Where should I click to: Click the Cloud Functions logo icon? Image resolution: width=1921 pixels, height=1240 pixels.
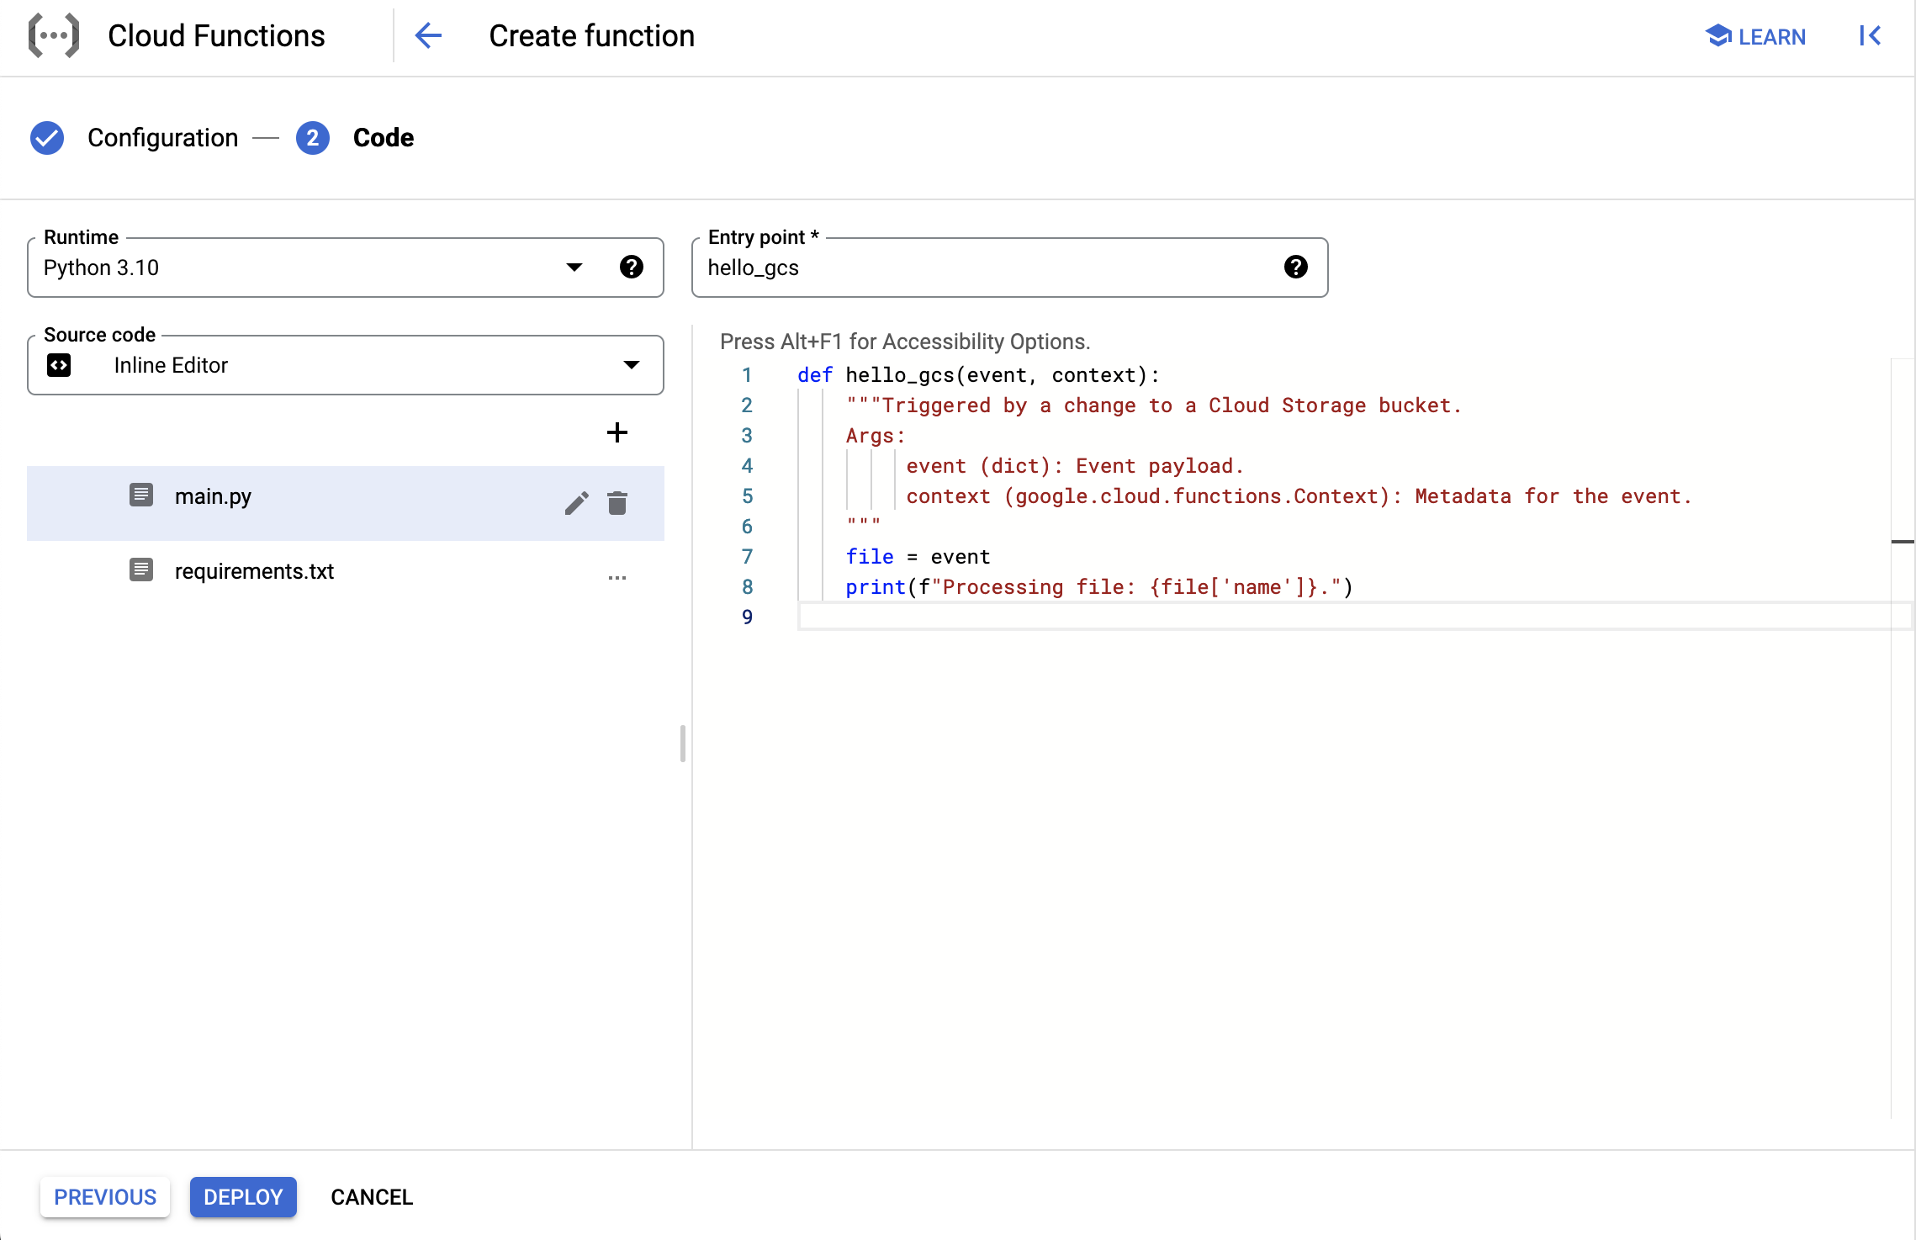(54, 35)
